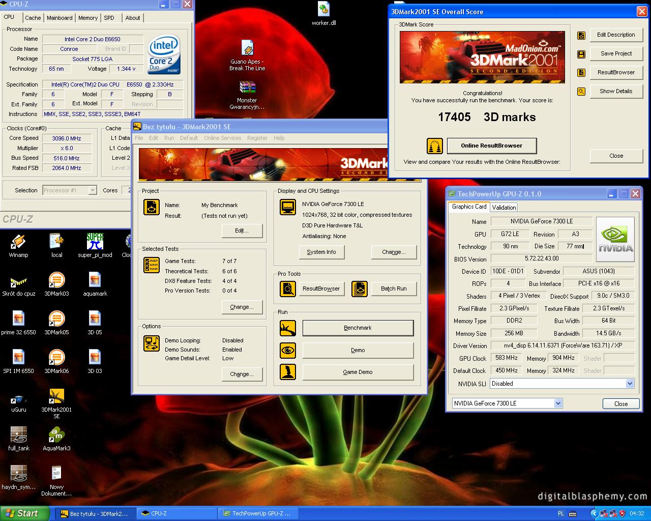Click the PL language indicator in tray
Image resolution: width=651 pixels, height=521 pixels.
pyautogui.click(x=561, y=513)
